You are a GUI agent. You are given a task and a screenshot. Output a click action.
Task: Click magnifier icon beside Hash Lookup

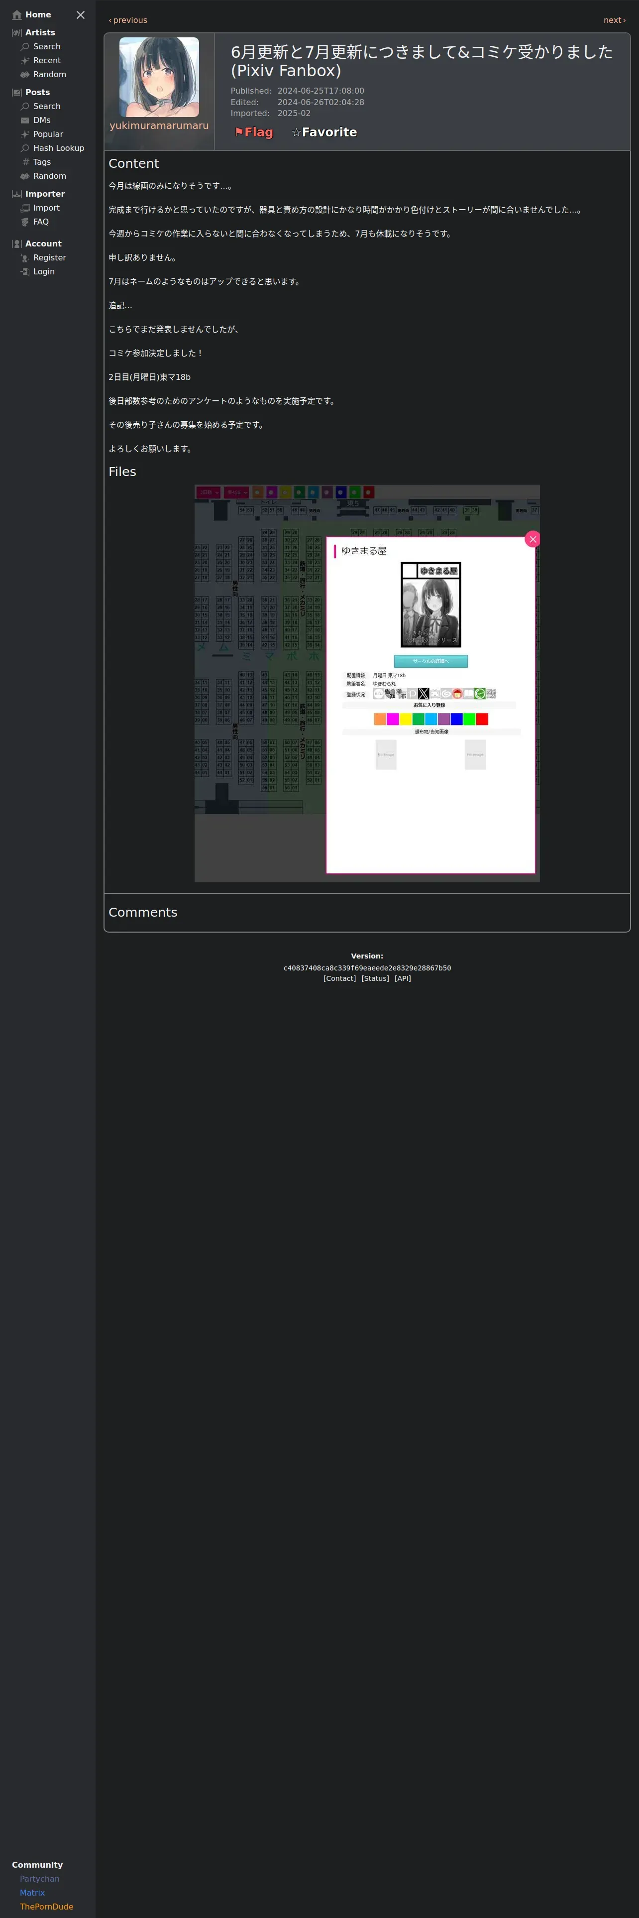click(x=24, y=148)
